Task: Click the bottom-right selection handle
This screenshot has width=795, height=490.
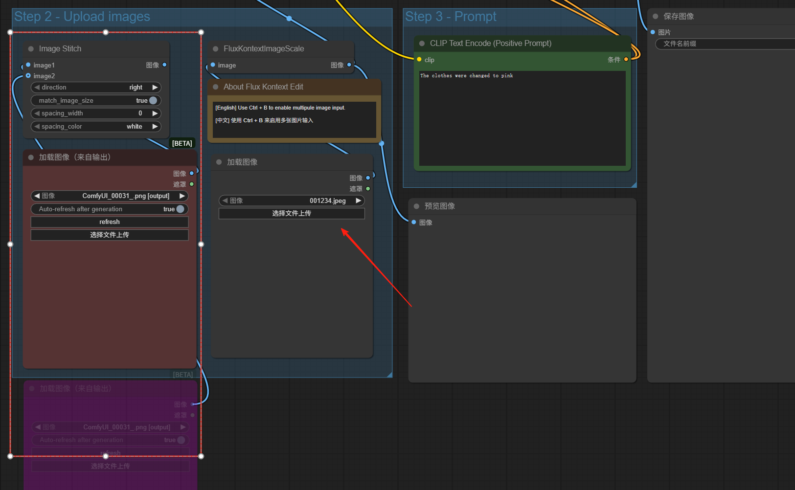Action: click(201, 456)
